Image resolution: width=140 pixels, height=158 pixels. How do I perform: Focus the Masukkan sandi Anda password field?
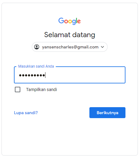coord(70,75)
